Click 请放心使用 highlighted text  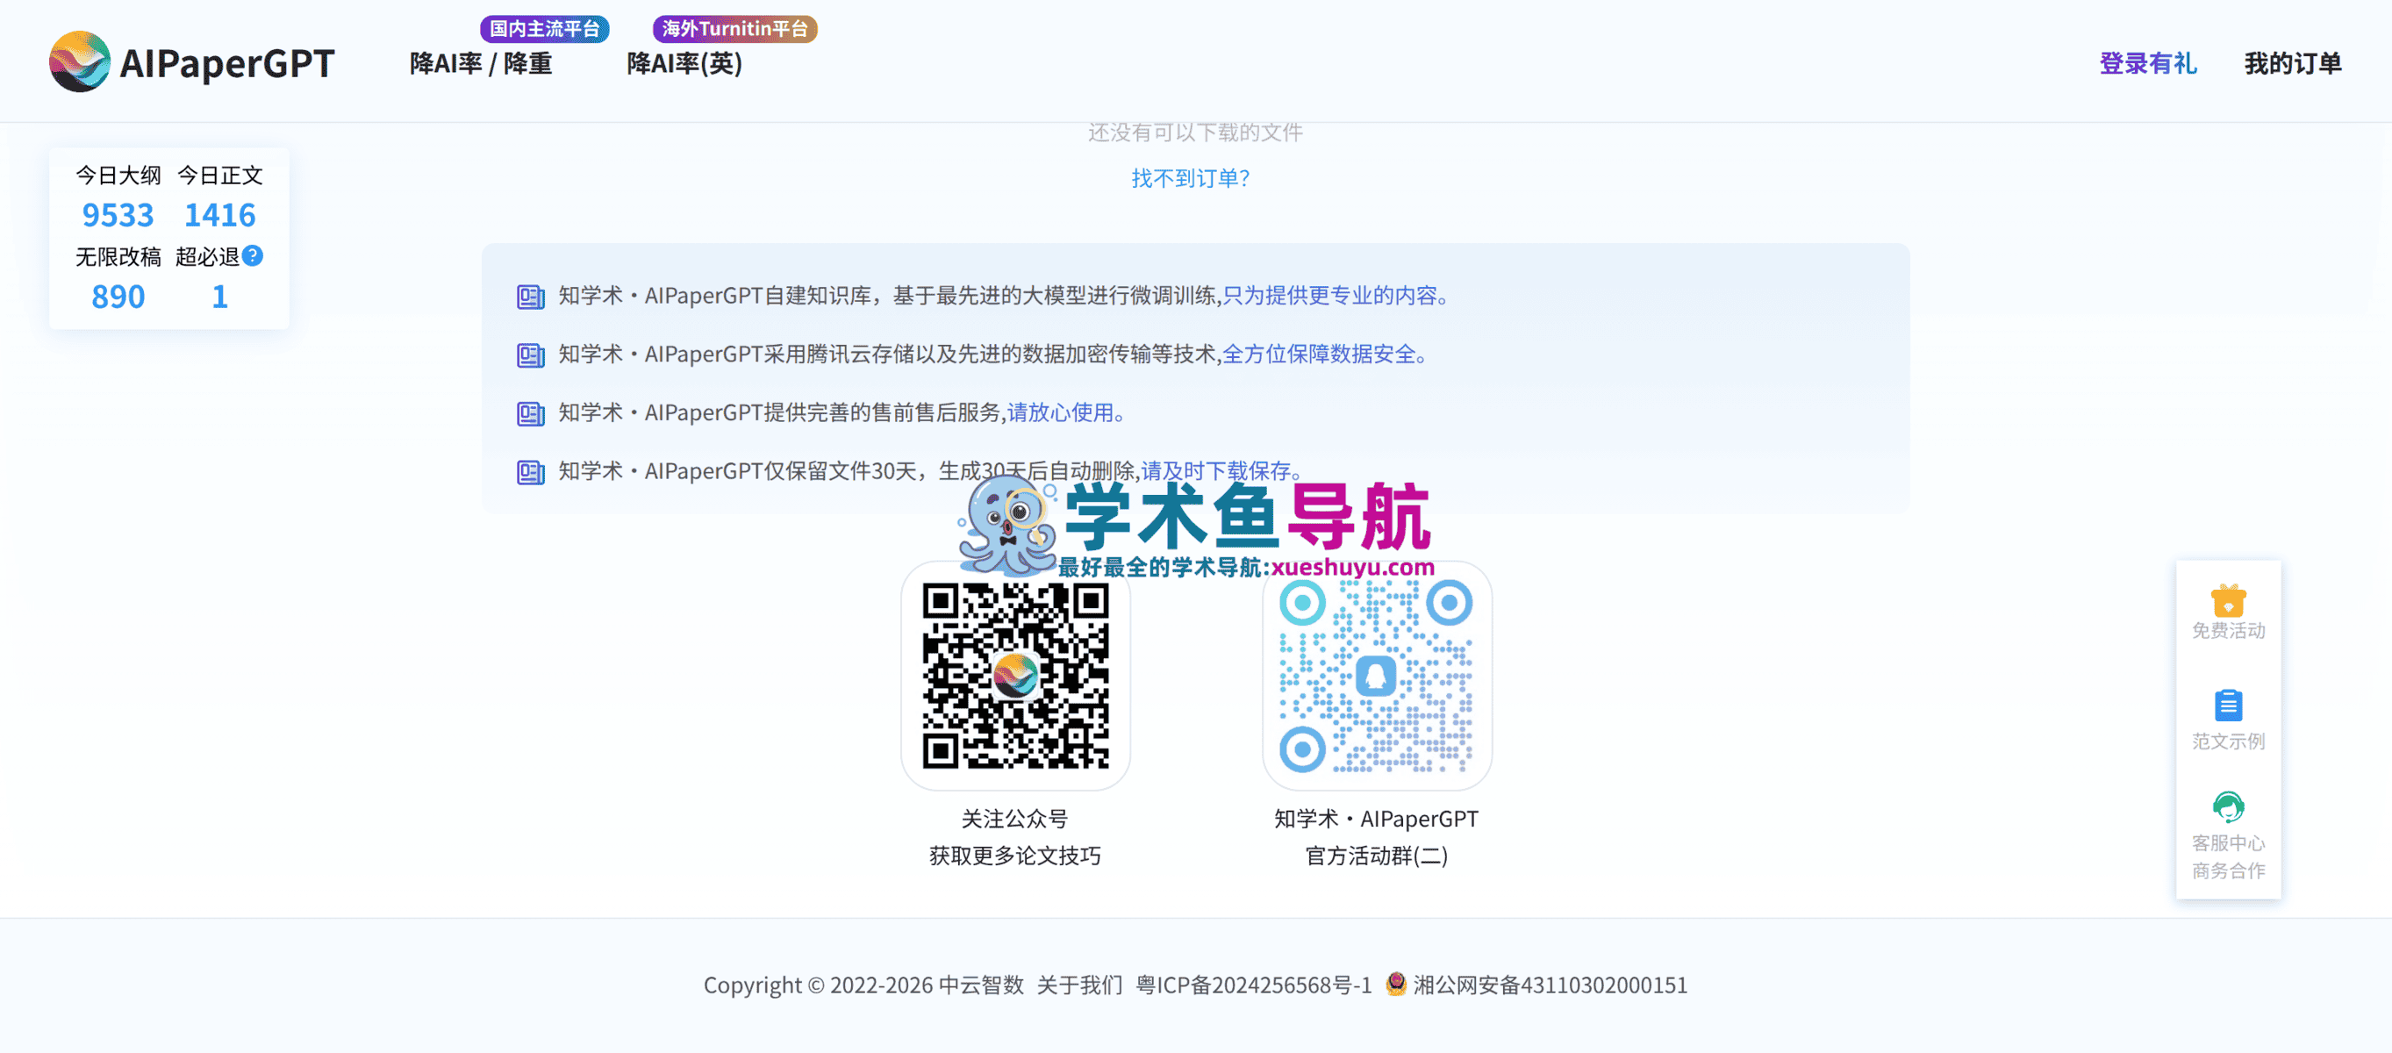[x=1066, y=412]
